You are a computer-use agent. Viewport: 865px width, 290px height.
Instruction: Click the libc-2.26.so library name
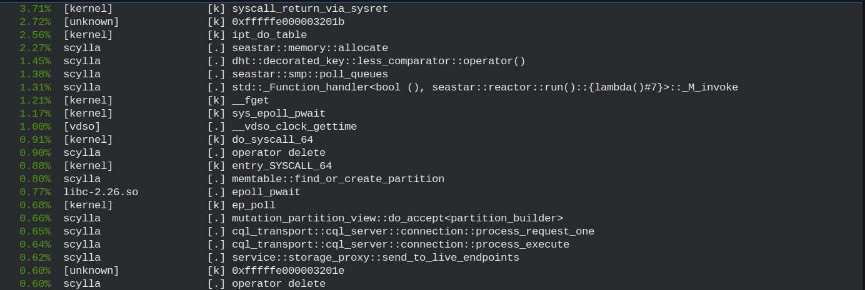point(101,192)
